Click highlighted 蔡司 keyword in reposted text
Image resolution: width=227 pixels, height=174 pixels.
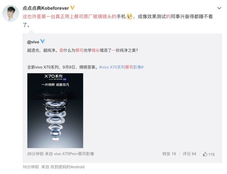[x=79, y=50]
